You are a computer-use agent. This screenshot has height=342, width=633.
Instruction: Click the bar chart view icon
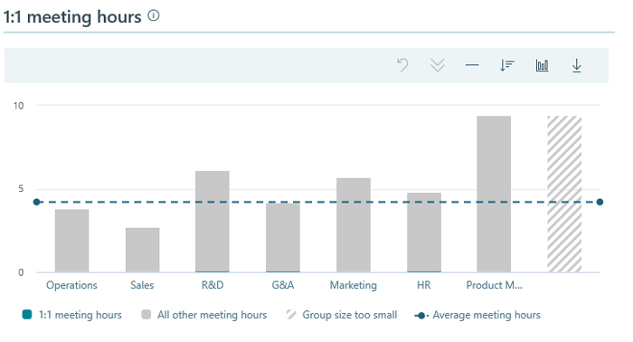pos(542,65)
